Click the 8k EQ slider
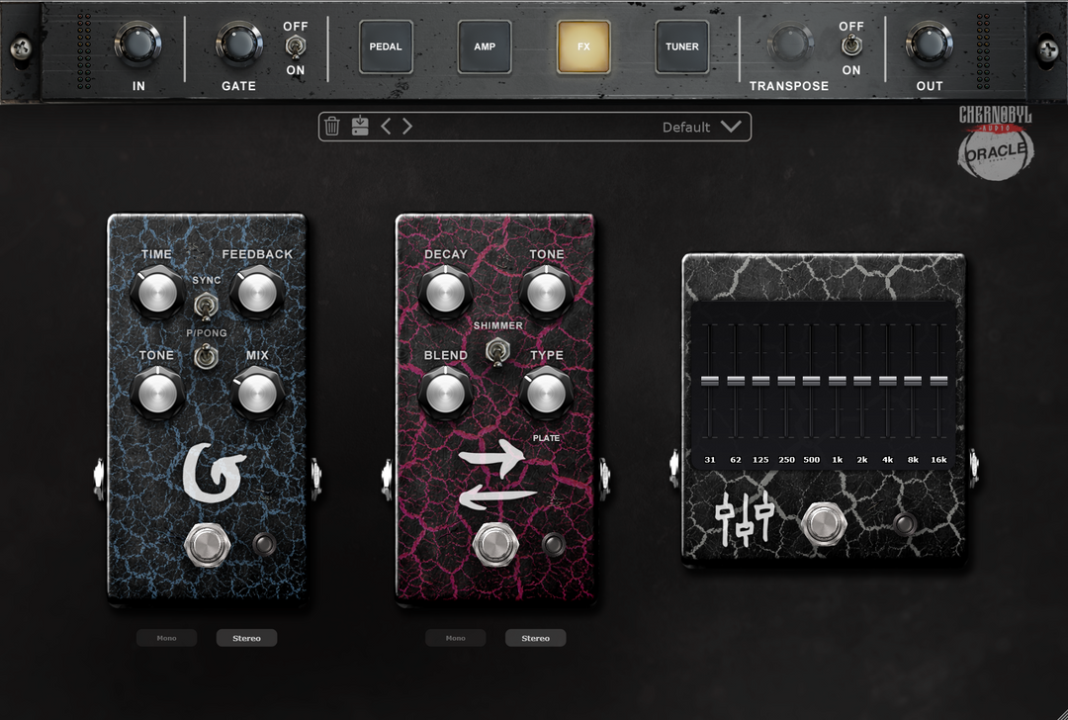 [x=913, y=381]
